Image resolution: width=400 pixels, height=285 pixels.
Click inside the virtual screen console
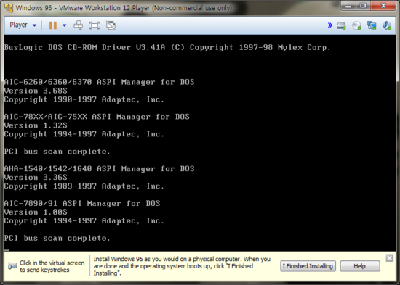point(200,142)
